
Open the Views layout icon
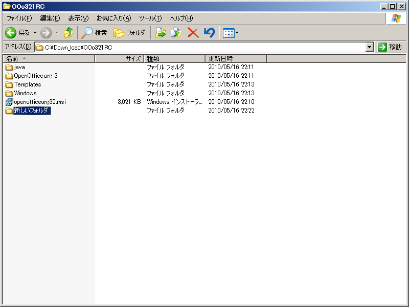tap(229, 33)
